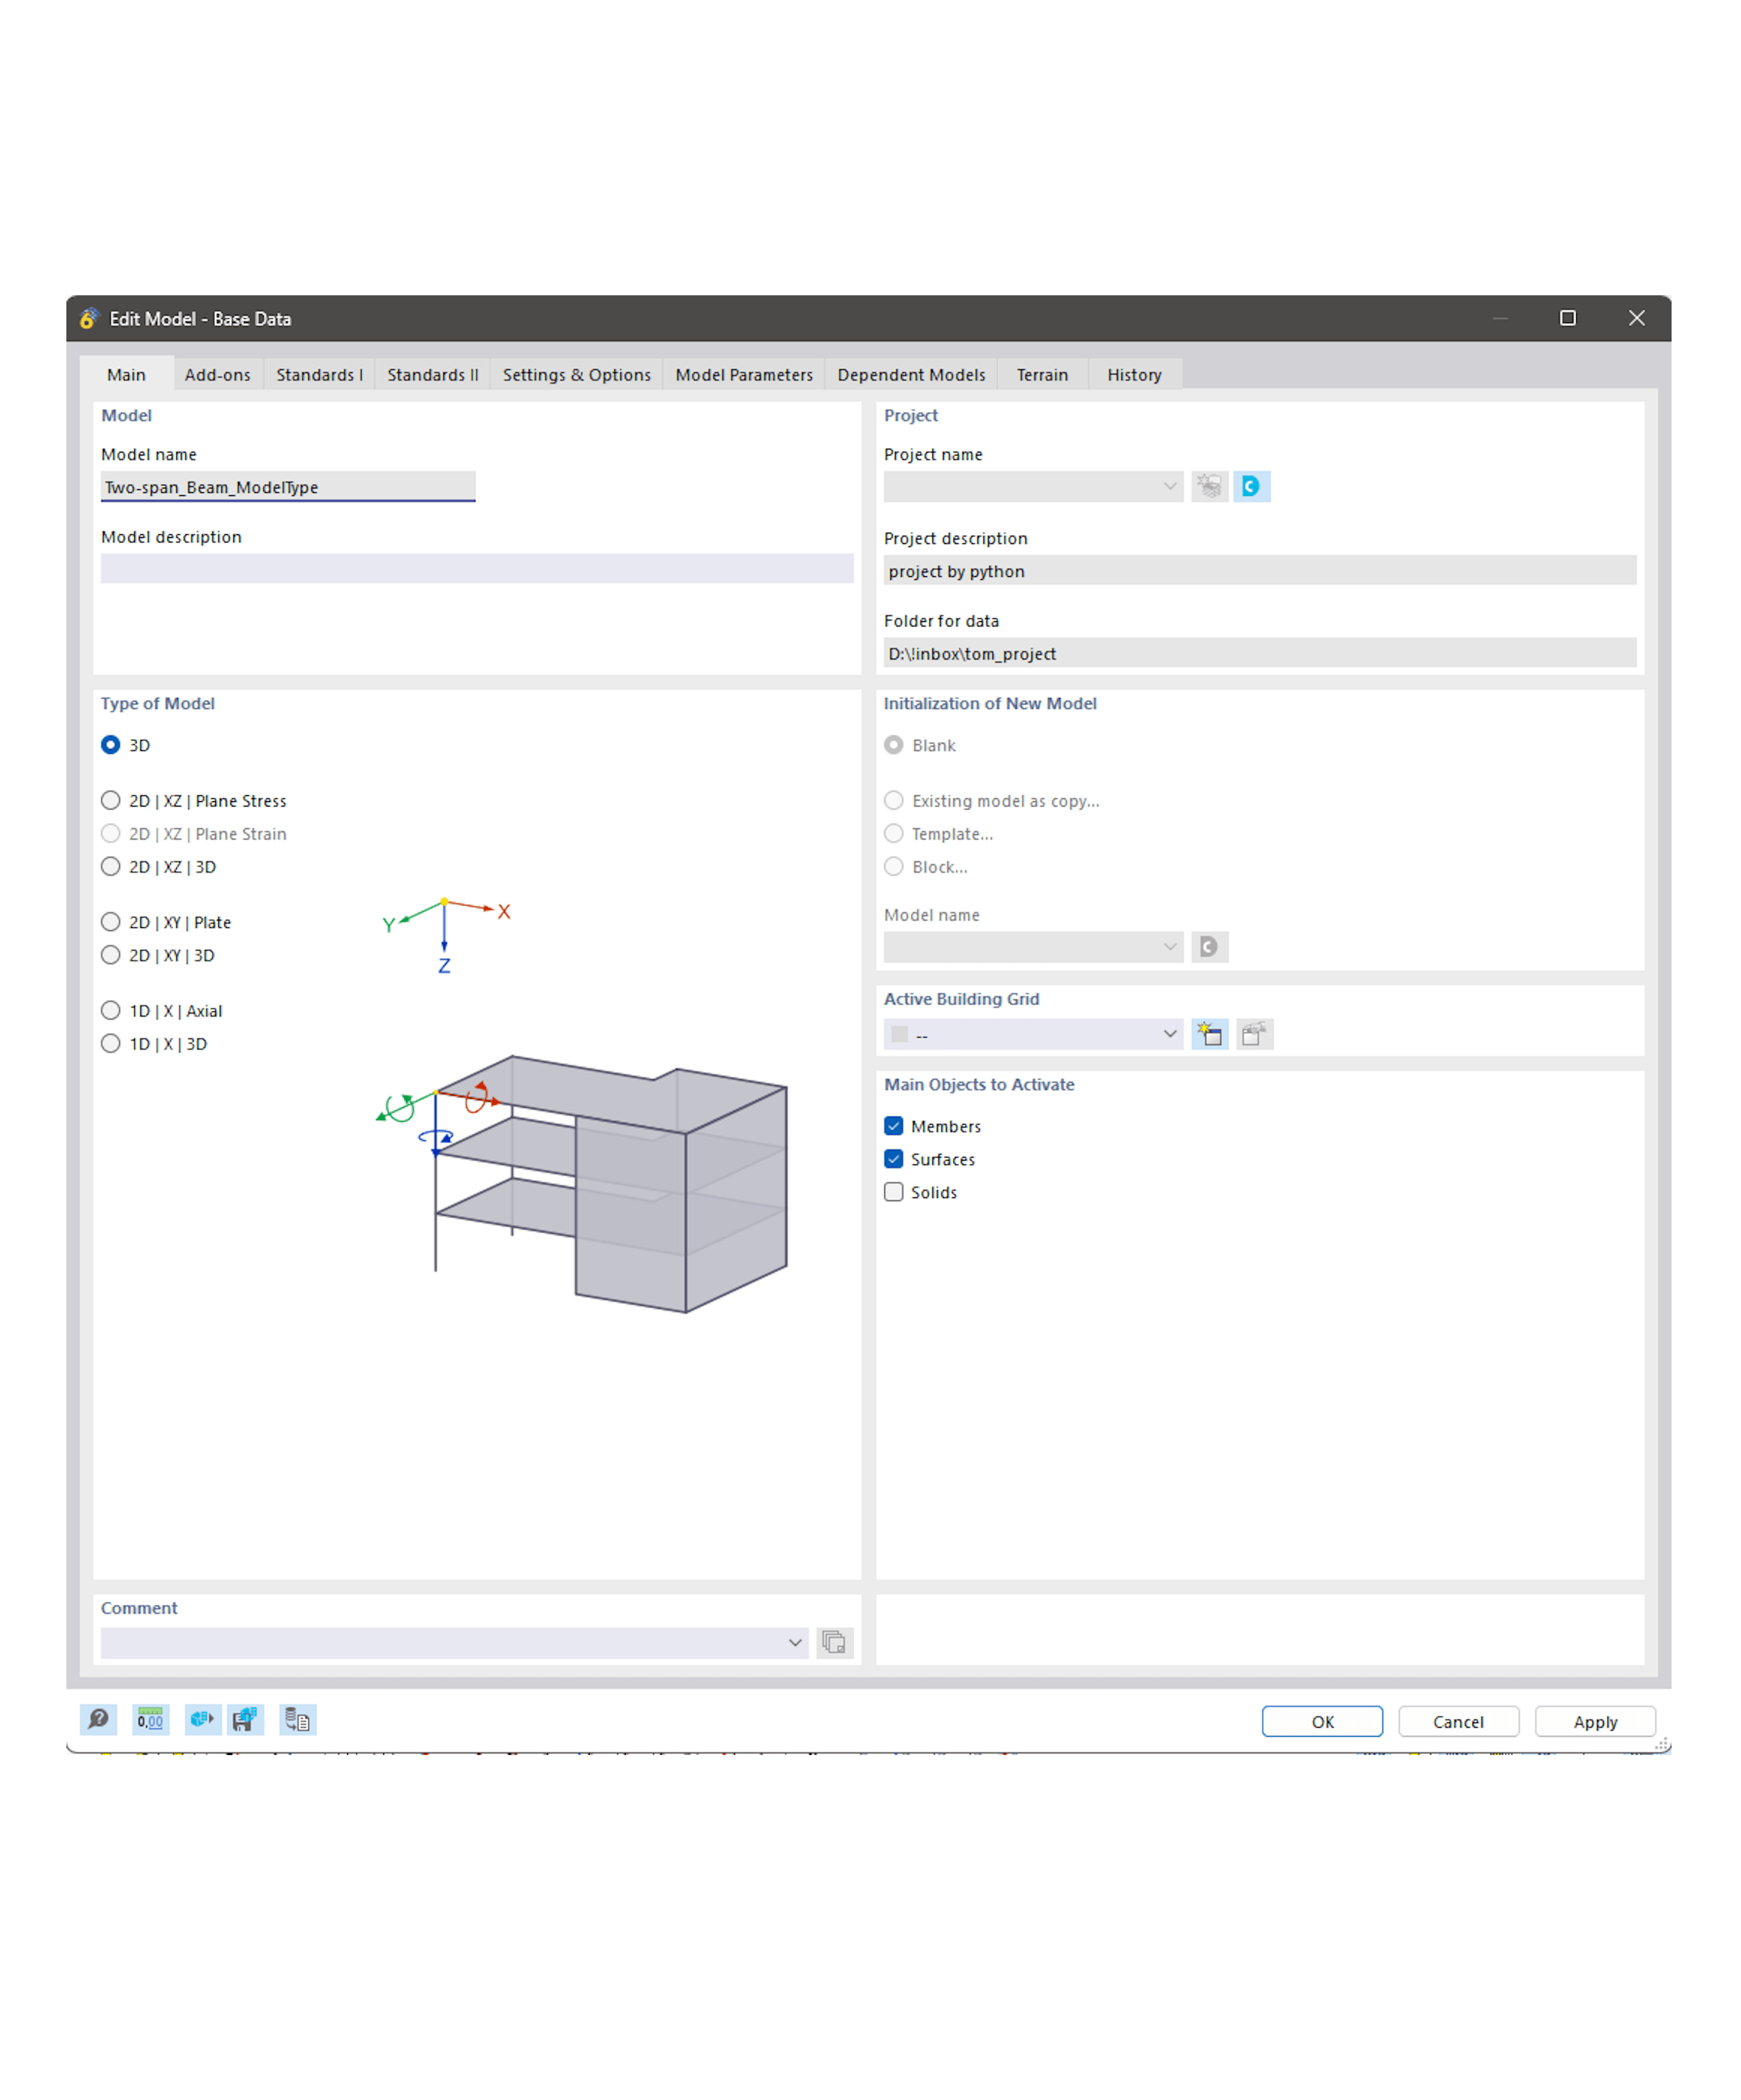The height and width of the screenshot is (2100, 1741).
Task: Select 1D | X | Axial model type
Action: (111, 1011)
